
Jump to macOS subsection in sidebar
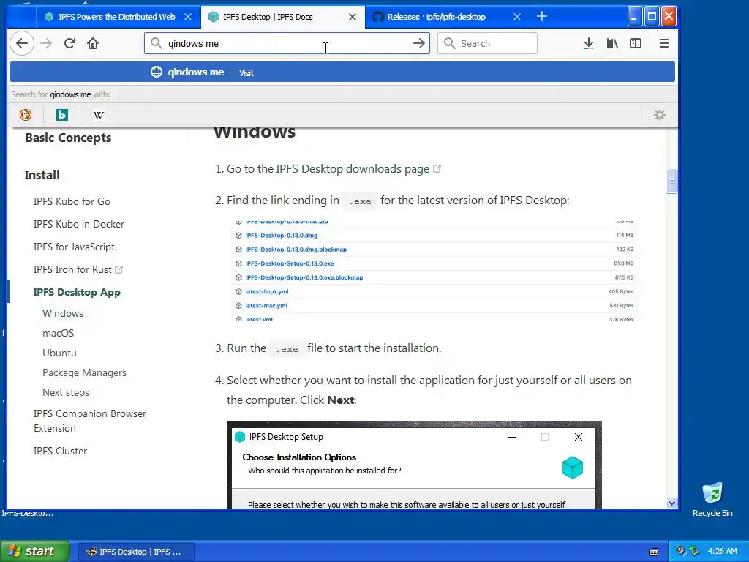[x=59, y=333]
